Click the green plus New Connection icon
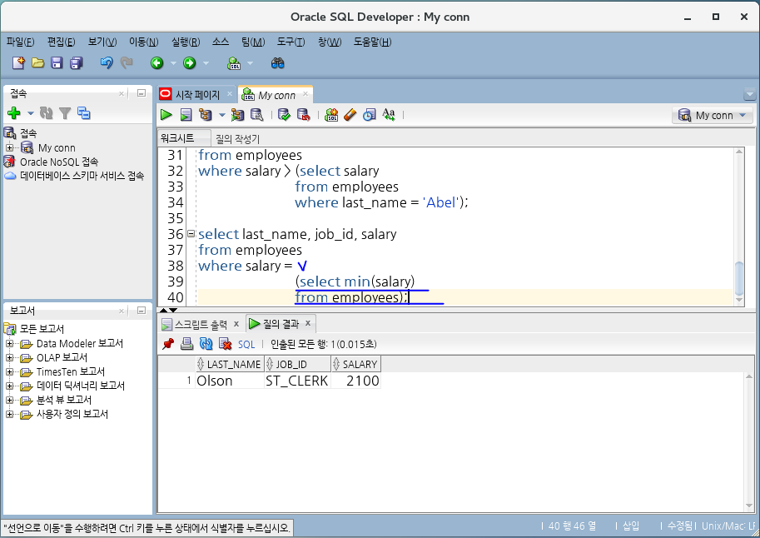Screen dimensions: 760x538 click(x=14, y=113)
